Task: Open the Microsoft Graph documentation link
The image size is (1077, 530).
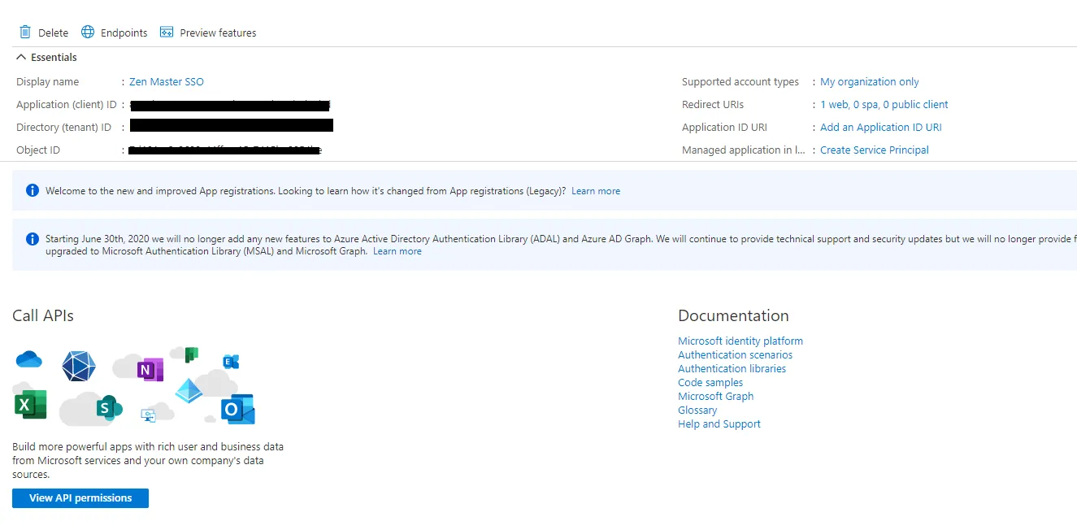Action: [715, 397]
